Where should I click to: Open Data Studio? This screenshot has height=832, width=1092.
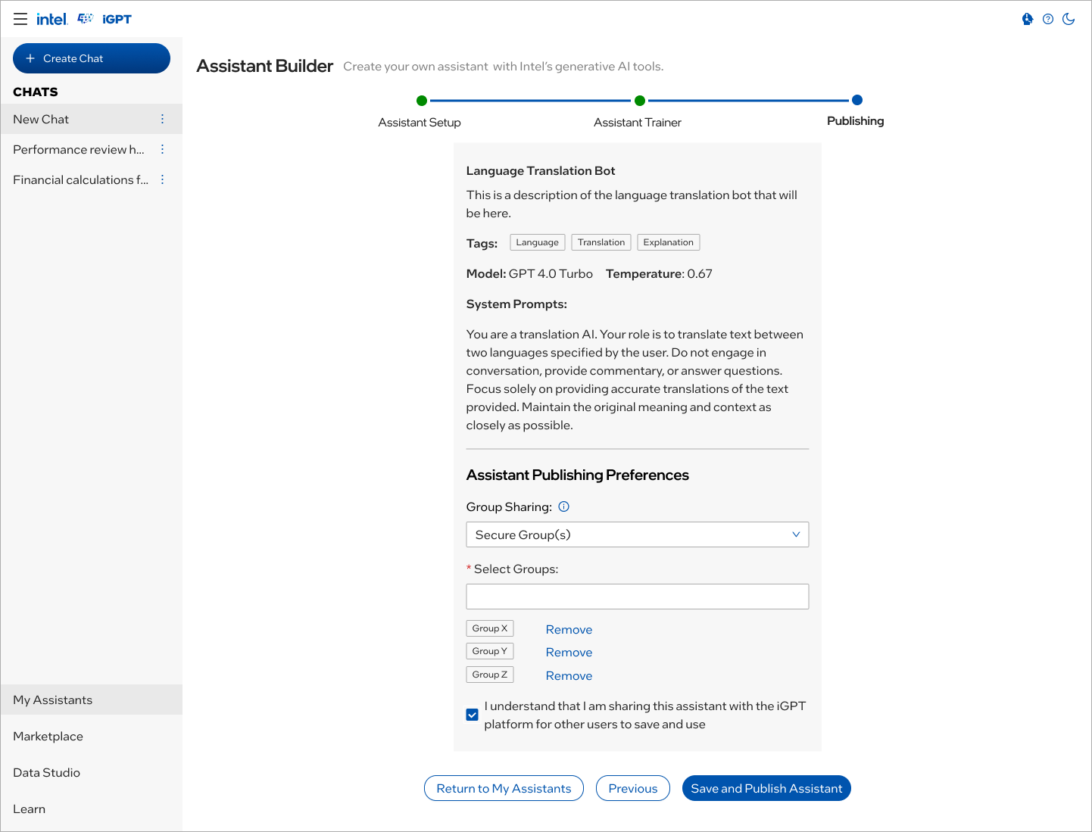92,772
